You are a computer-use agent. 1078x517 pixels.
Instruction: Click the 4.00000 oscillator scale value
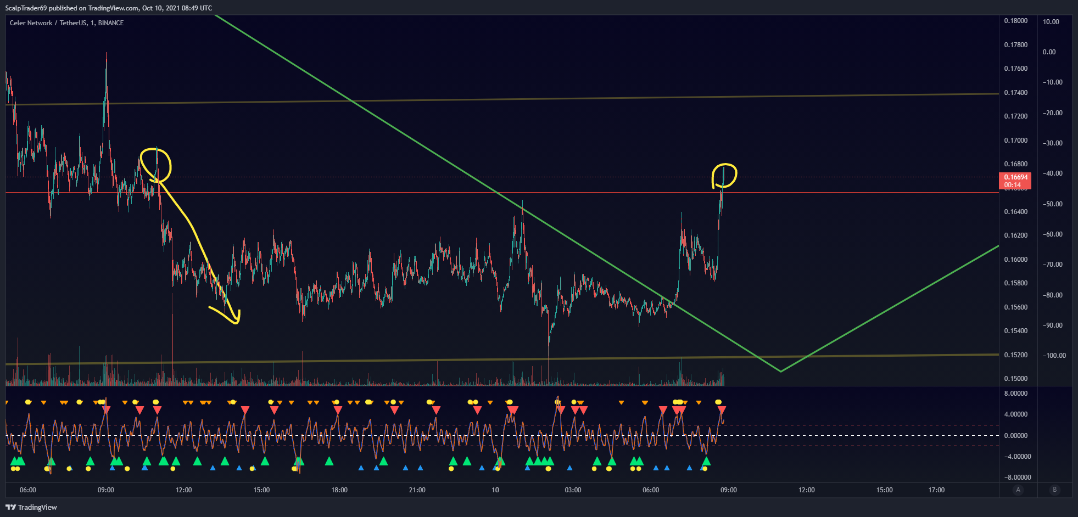click(1016, 414)
